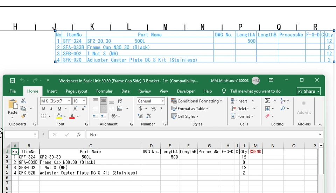336x193 pixels.
Task: Open the font size dropdown
Action: [84, 101]
